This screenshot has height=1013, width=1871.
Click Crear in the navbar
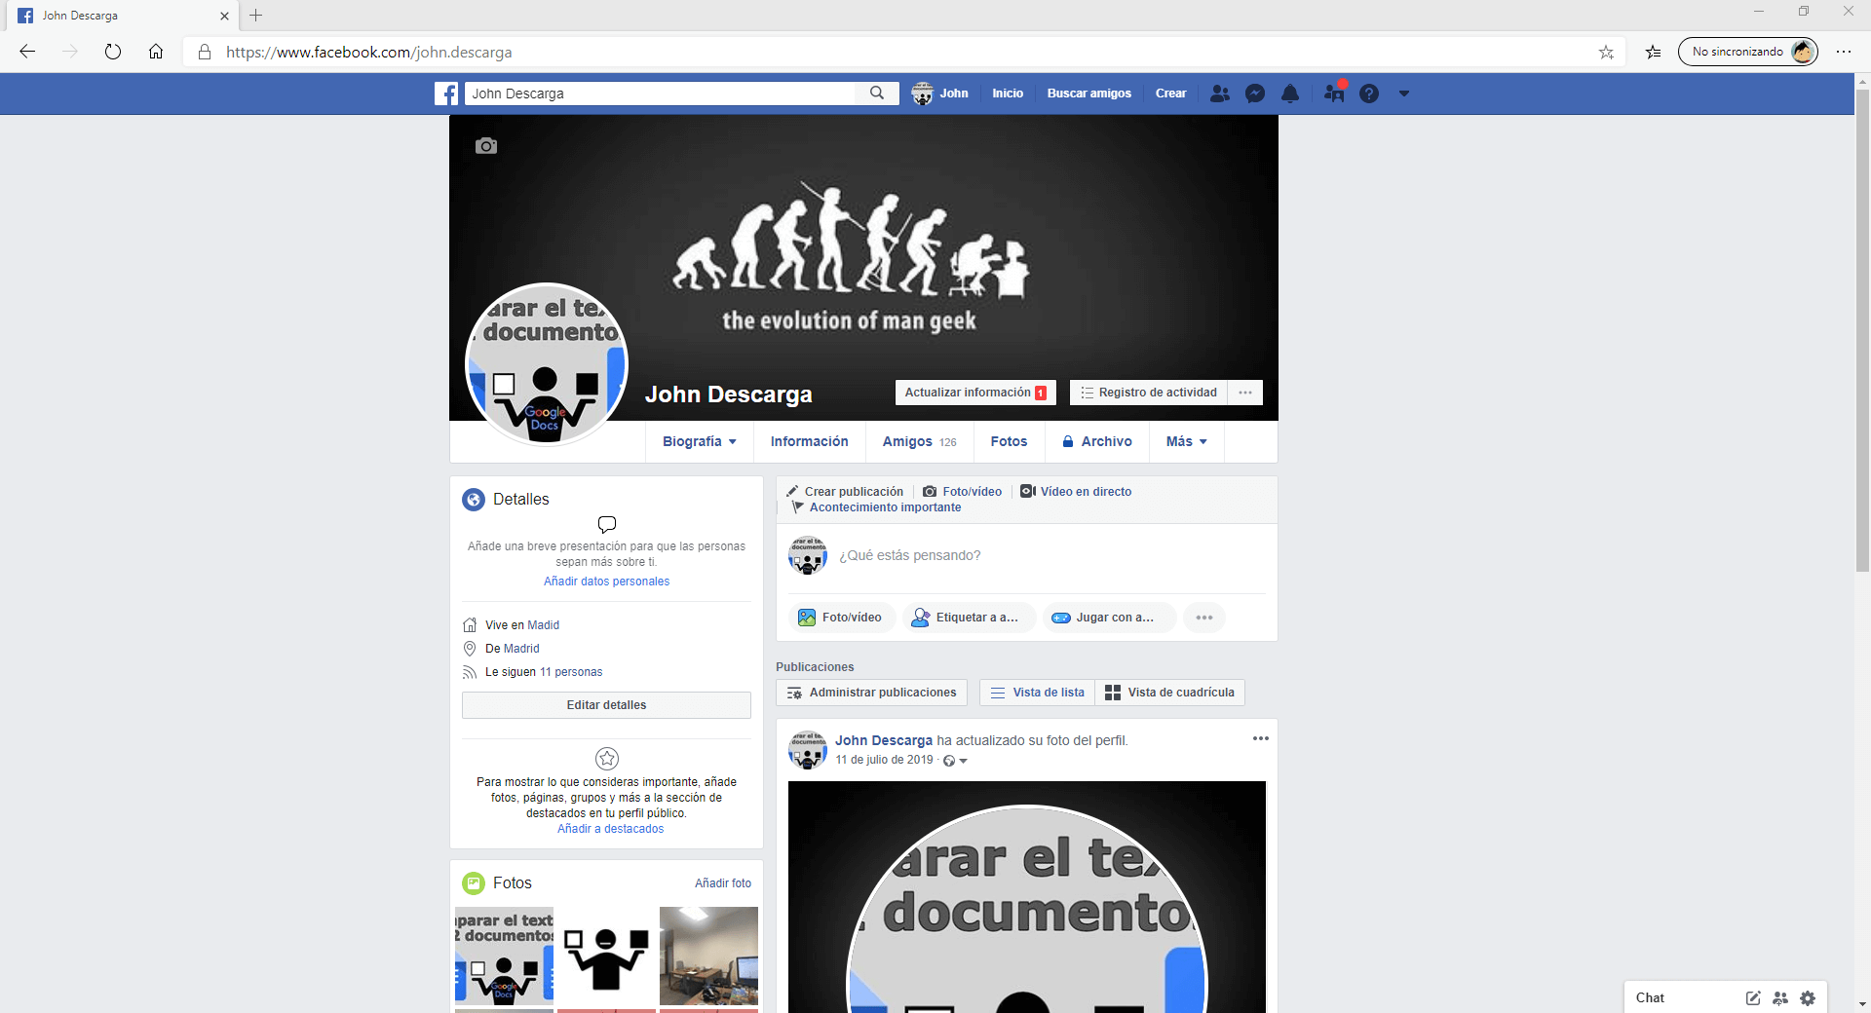1170,94
